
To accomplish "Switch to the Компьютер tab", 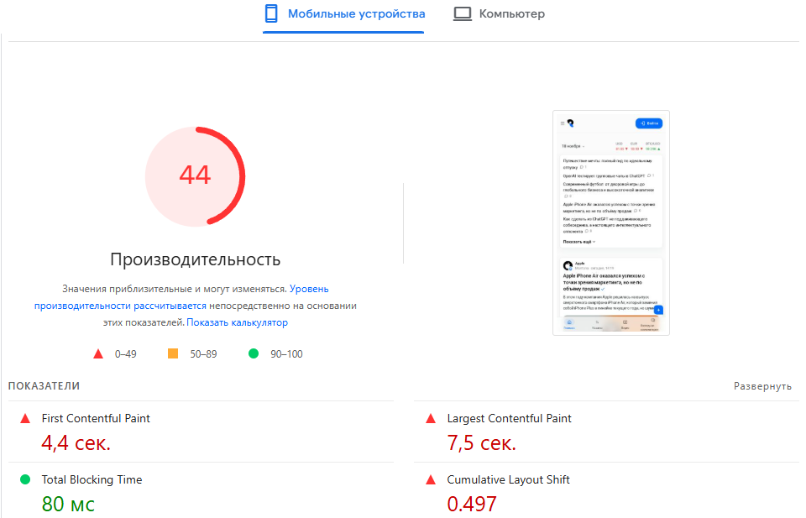I will [x=511, y=14].
